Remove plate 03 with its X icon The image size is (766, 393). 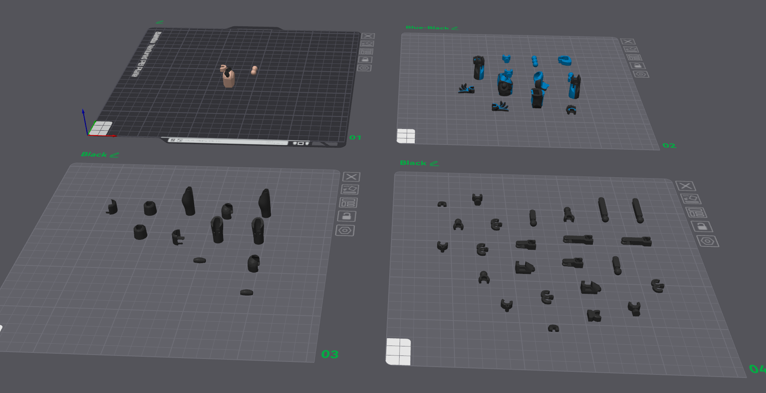coord(351,176)
